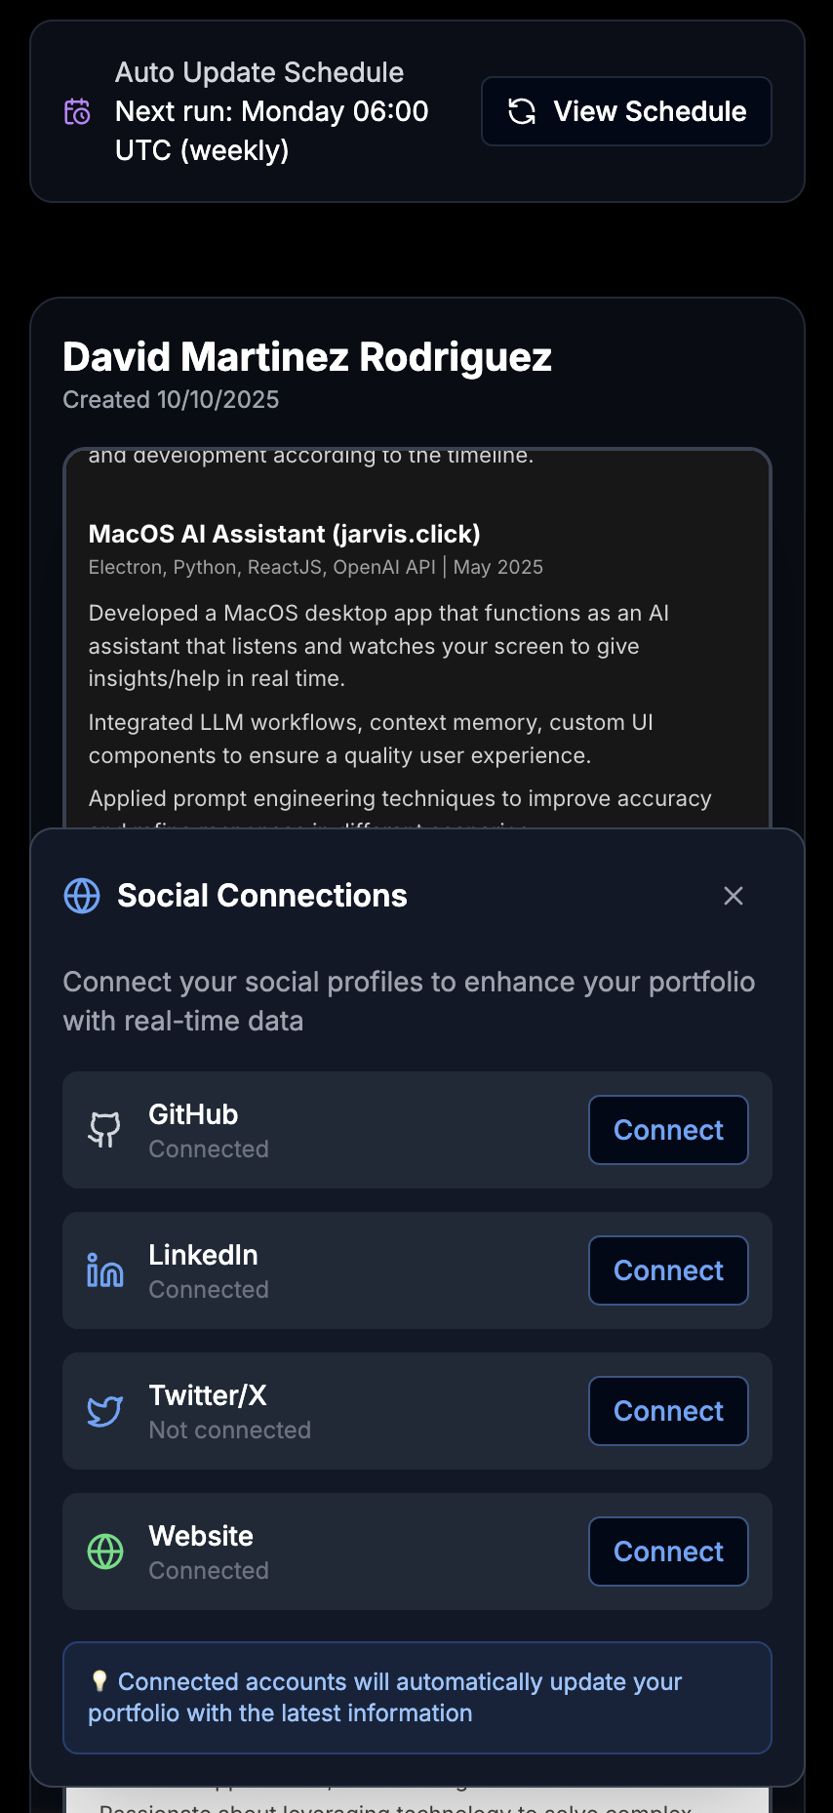Toggle the LinkedIn connection

click(667, 1270)
